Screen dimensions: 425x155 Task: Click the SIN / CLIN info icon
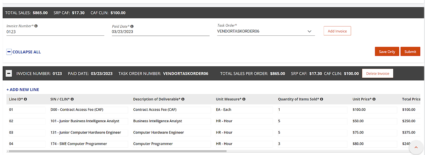coord(72,99)
